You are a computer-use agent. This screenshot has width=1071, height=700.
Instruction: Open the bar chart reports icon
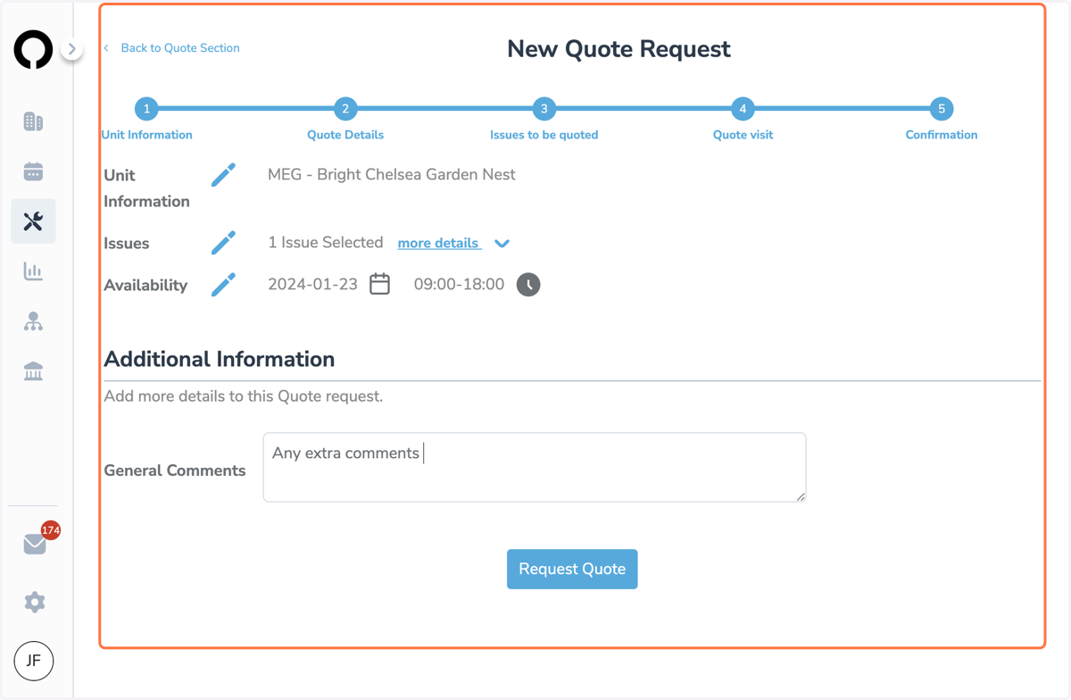(x=33, y=271)
